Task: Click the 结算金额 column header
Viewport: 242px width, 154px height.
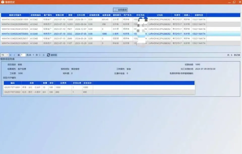Action: point(106,15)
